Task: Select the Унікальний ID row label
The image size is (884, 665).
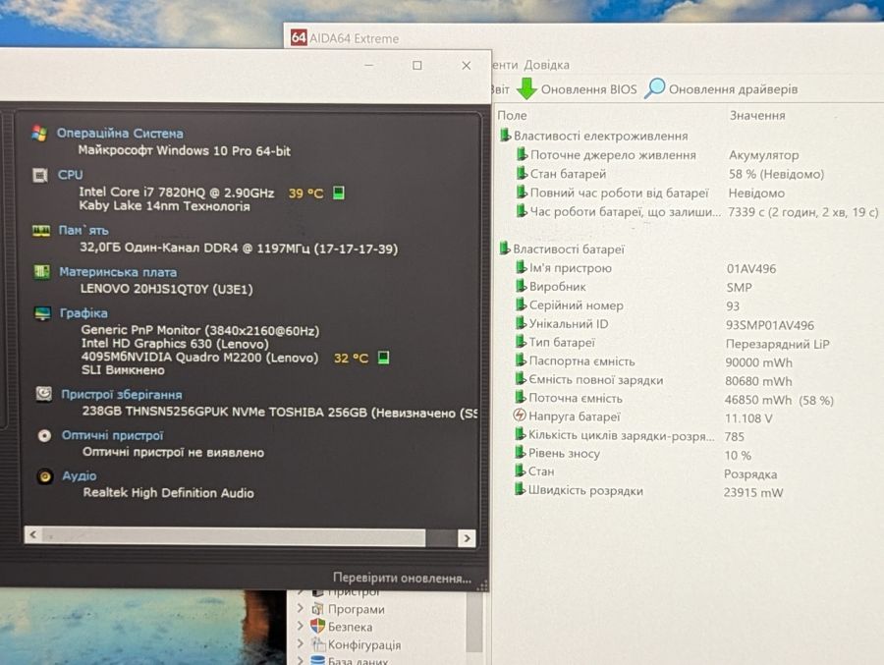Action: pos(569,324)
